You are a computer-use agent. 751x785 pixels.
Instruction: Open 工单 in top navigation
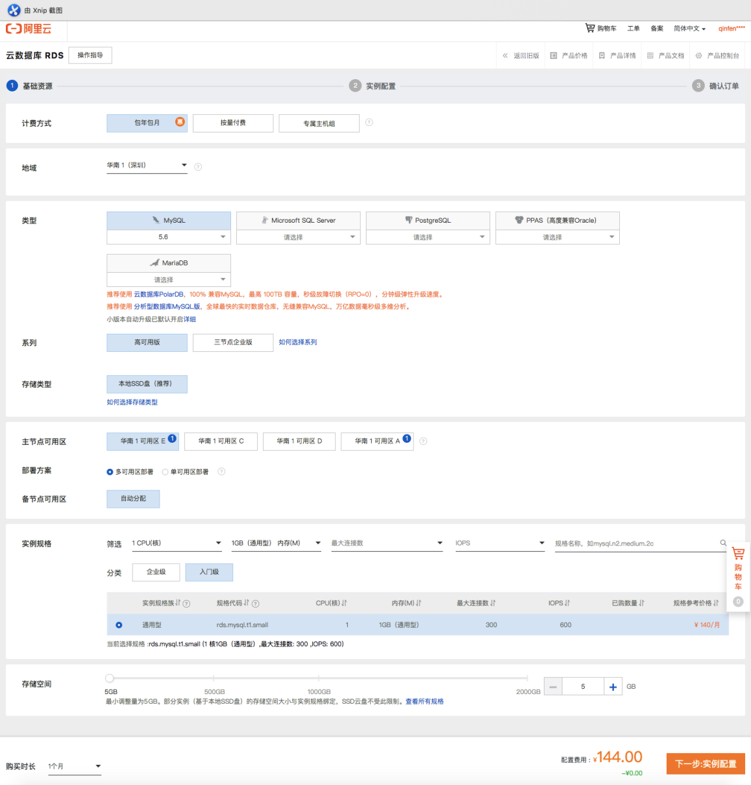(x=634, y=29)
